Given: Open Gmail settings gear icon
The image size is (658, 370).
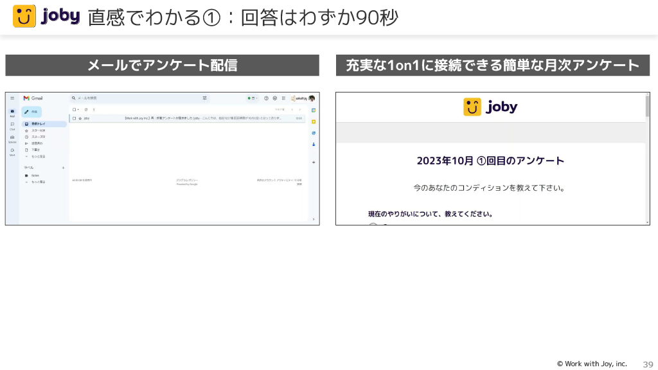Looking at the screenshot, I should point(274,98).
